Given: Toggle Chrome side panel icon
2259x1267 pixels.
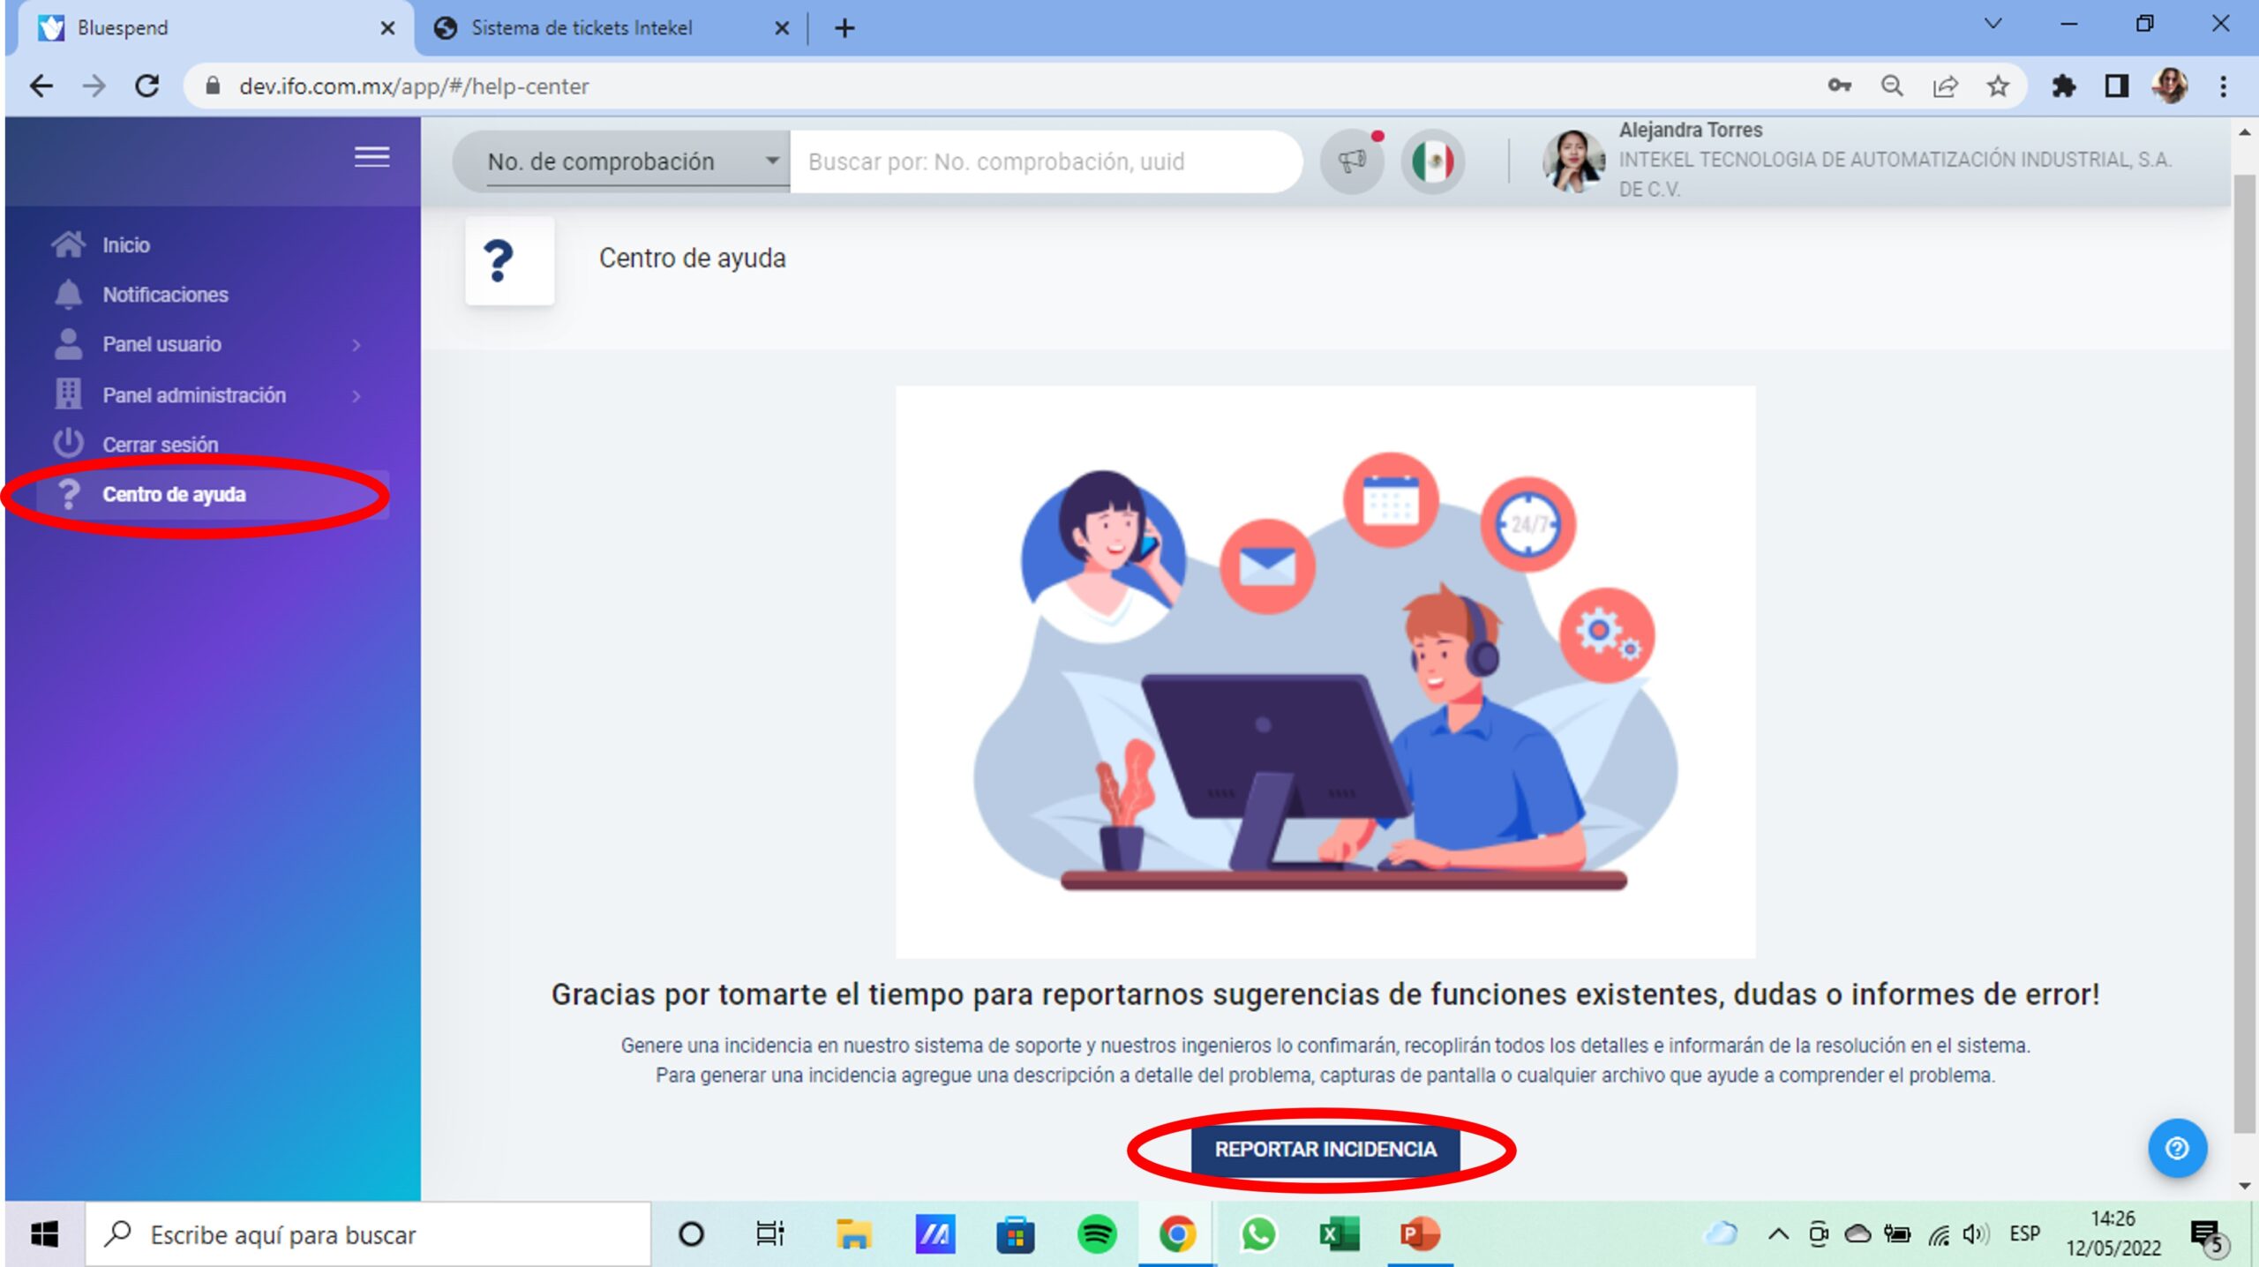Looking at the screenshot, I should click(x=2116, y=86).
